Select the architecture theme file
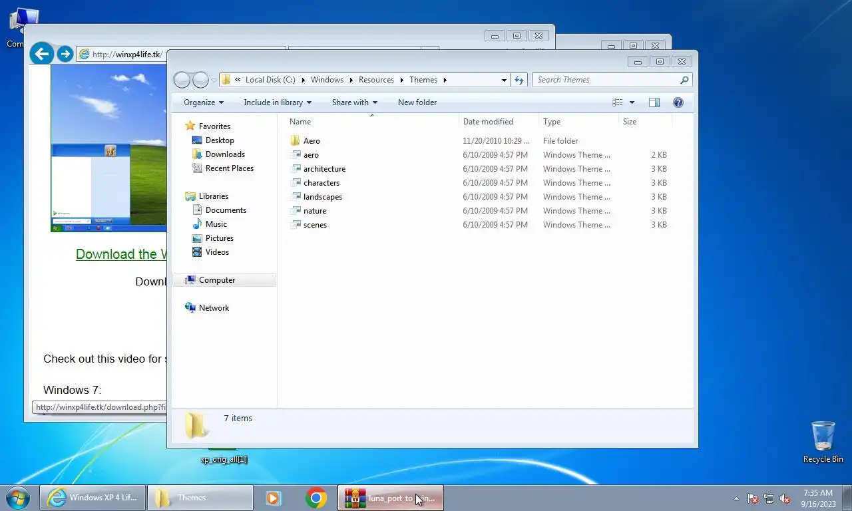852x511 pixels. pos(324,169)
